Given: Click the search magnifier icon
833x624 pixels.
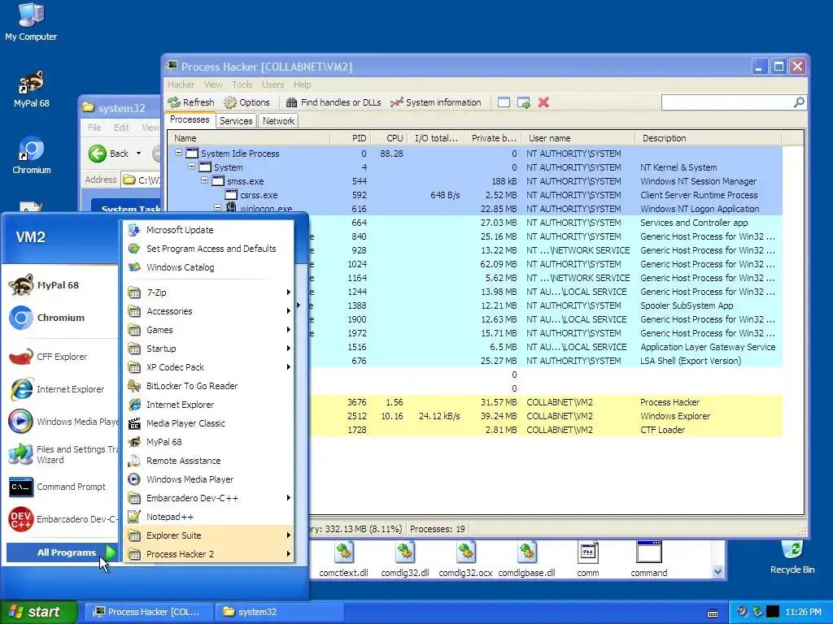Looking at the screenshot, I should (x=799, y=102).
